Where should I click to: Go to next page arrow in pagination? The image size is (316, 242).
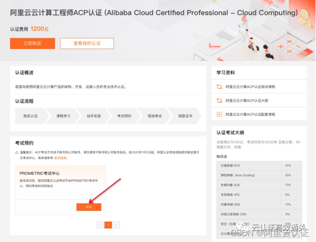coord(116,225)
